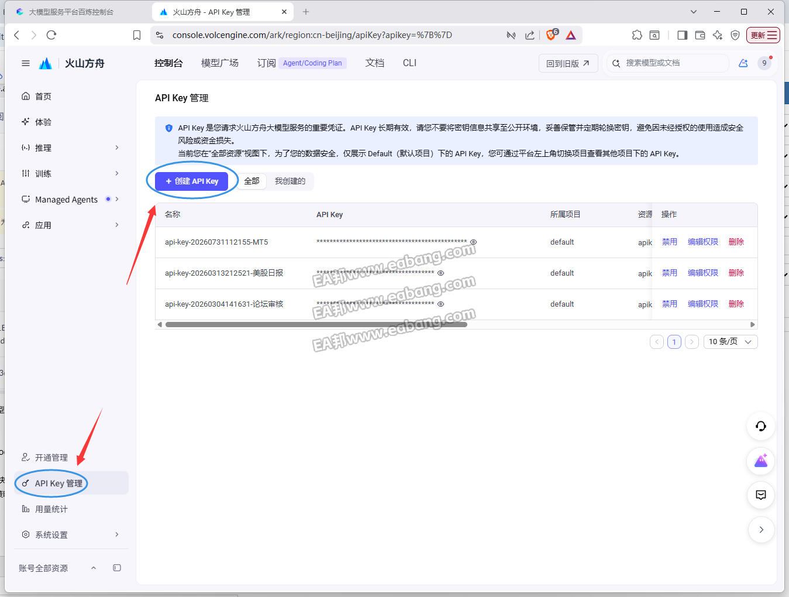This screenshot has height=597, width=789.
Task: Click the horizontal table scrollbar
Action: point(316,324)
